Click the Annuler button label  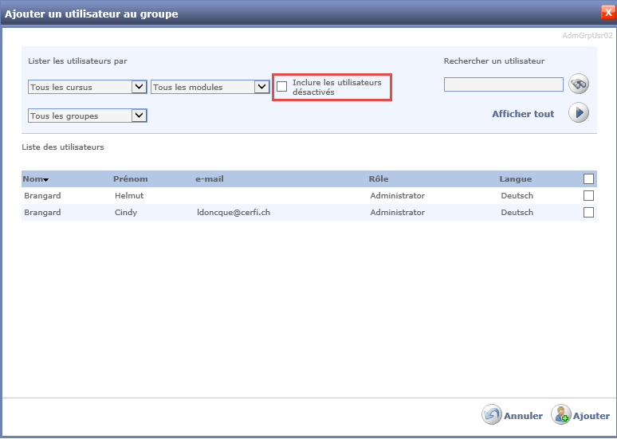click(523, 416)
